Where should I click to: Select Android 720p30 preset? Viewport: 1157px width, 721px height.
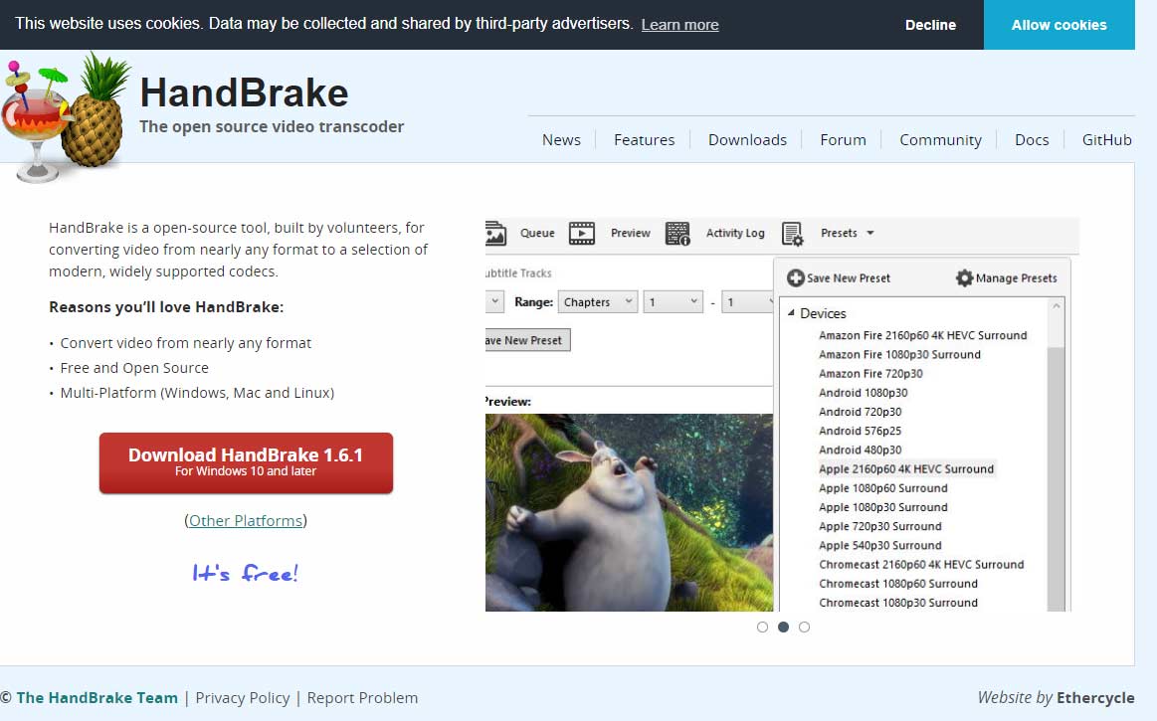(x=861, y=412)
